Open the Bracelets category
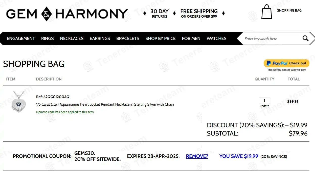Viewport: 315px width, 171px height. click(128, 38)
